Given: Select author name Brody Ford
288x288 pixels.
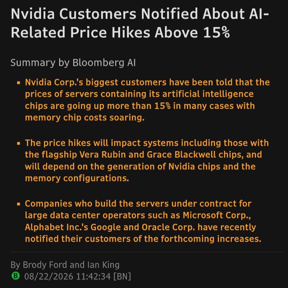Looking at the screenshot, I should 45,265.
